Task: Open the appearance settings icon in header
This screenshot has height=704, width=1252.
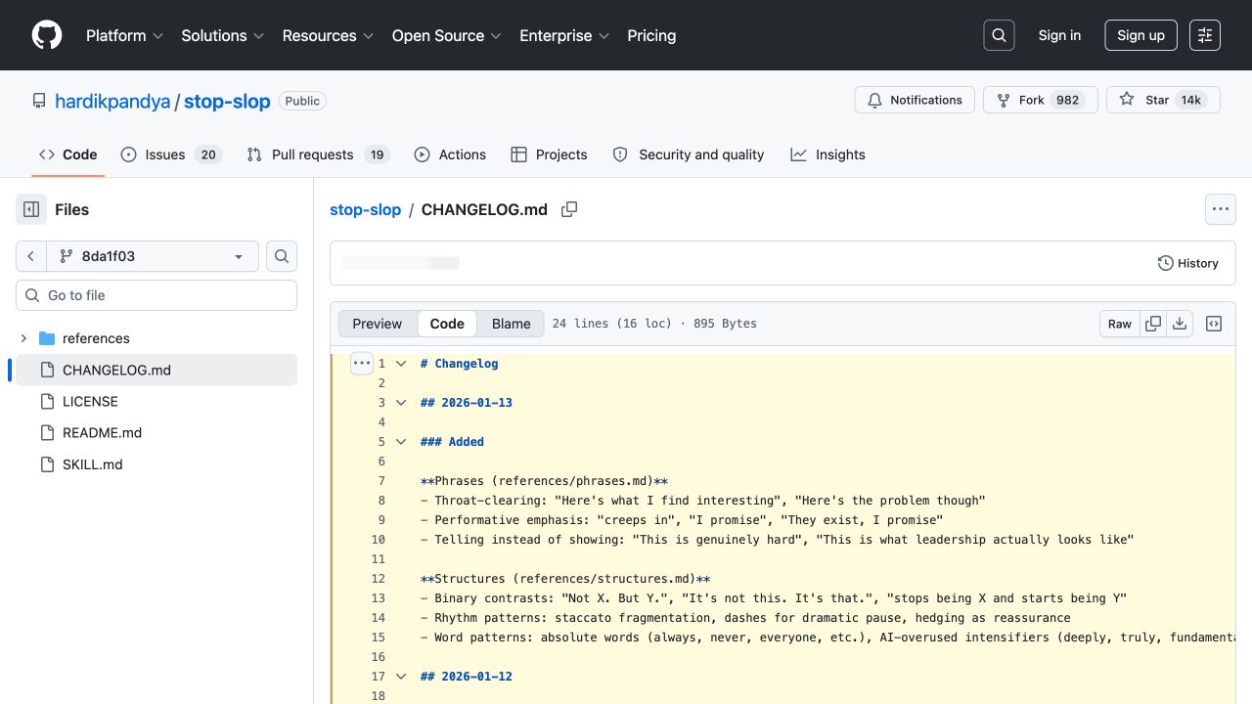Action: [1205, 35]
